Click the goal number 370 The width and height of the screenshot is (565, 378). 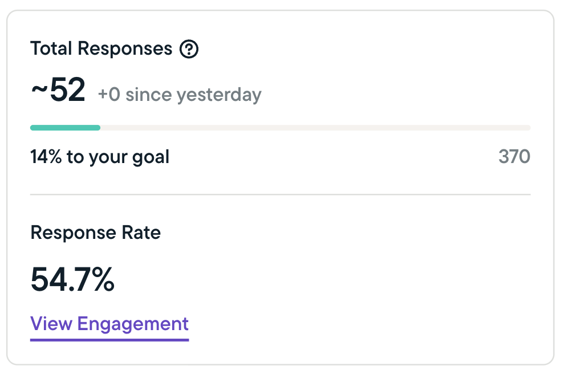point(514,156)
